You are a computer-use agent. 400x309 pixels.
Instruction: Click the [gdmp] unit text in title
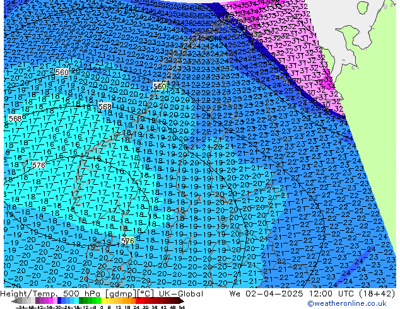click(121, 294)
